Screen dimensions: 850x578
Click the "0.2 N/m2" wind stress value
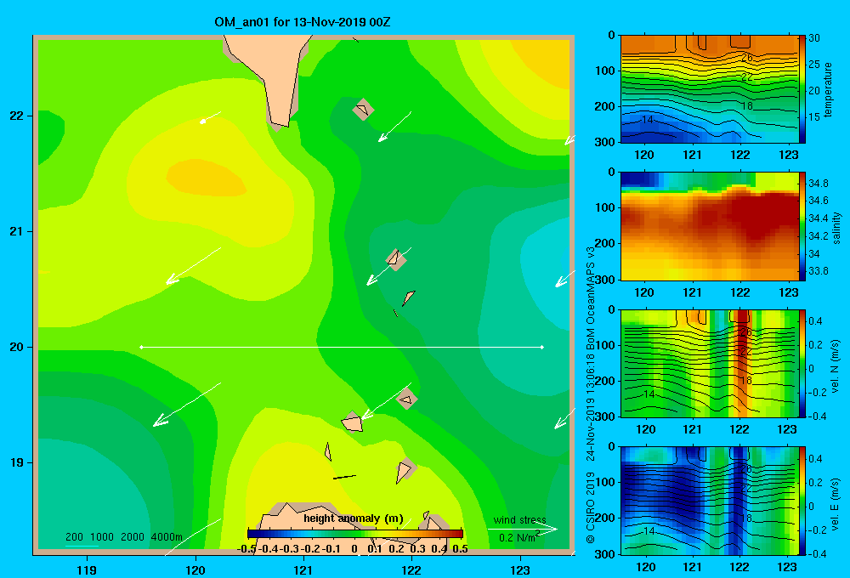point(518,537)
